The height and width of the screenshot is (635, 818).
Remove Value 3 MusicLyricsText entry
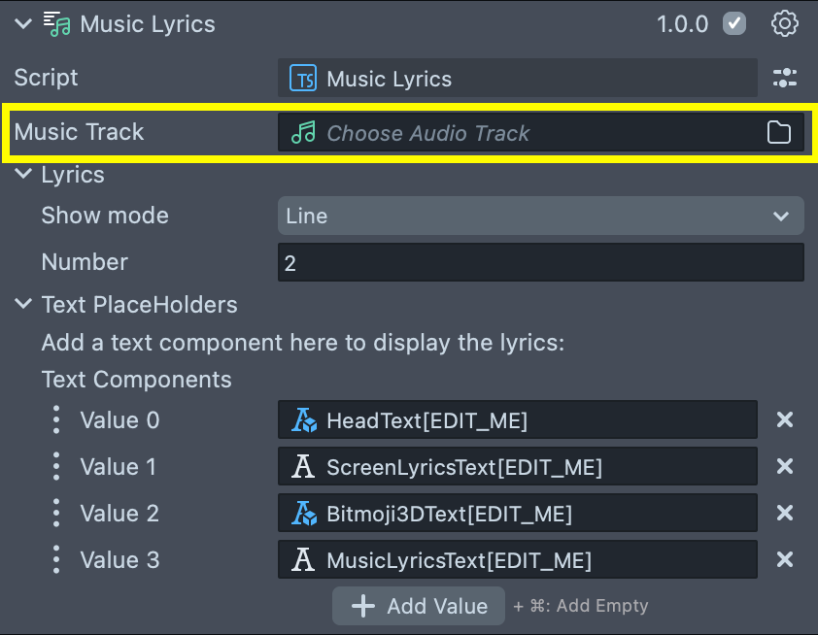(x=785, y=560)
